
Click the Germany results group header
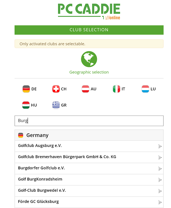pyautogui.click(x=89, y=135)
